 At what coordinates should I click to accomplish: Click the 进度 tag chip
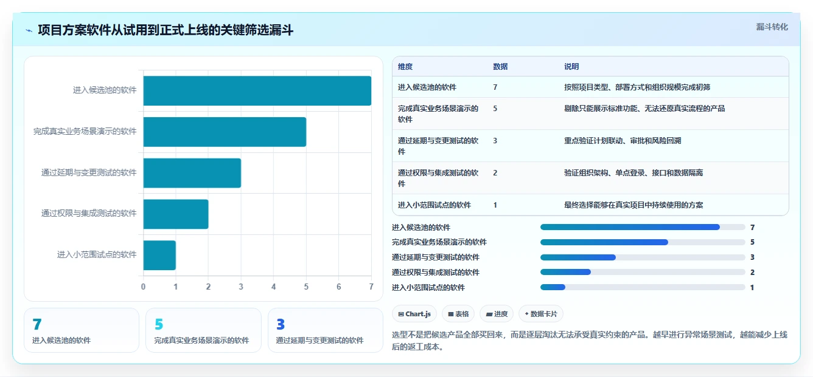(x=497, y=314)
